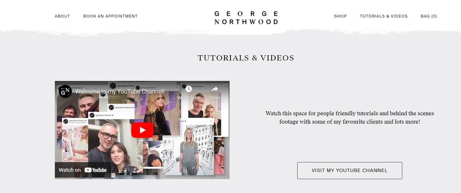Click the 'Watch later' label text
461x193 pixels.
click(x=189, y=98)
